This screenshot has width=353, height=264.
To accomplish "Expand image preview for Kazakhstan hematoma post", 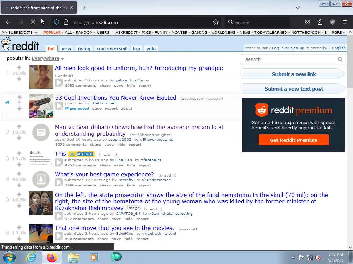I will click(x=59, y=216).
